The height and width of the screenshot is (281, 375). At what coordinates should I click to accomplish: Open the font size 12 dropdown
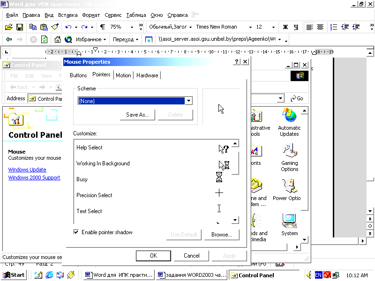(x=273, y=27)
